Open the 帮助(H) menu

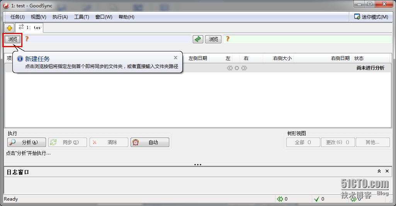[126, 17]
